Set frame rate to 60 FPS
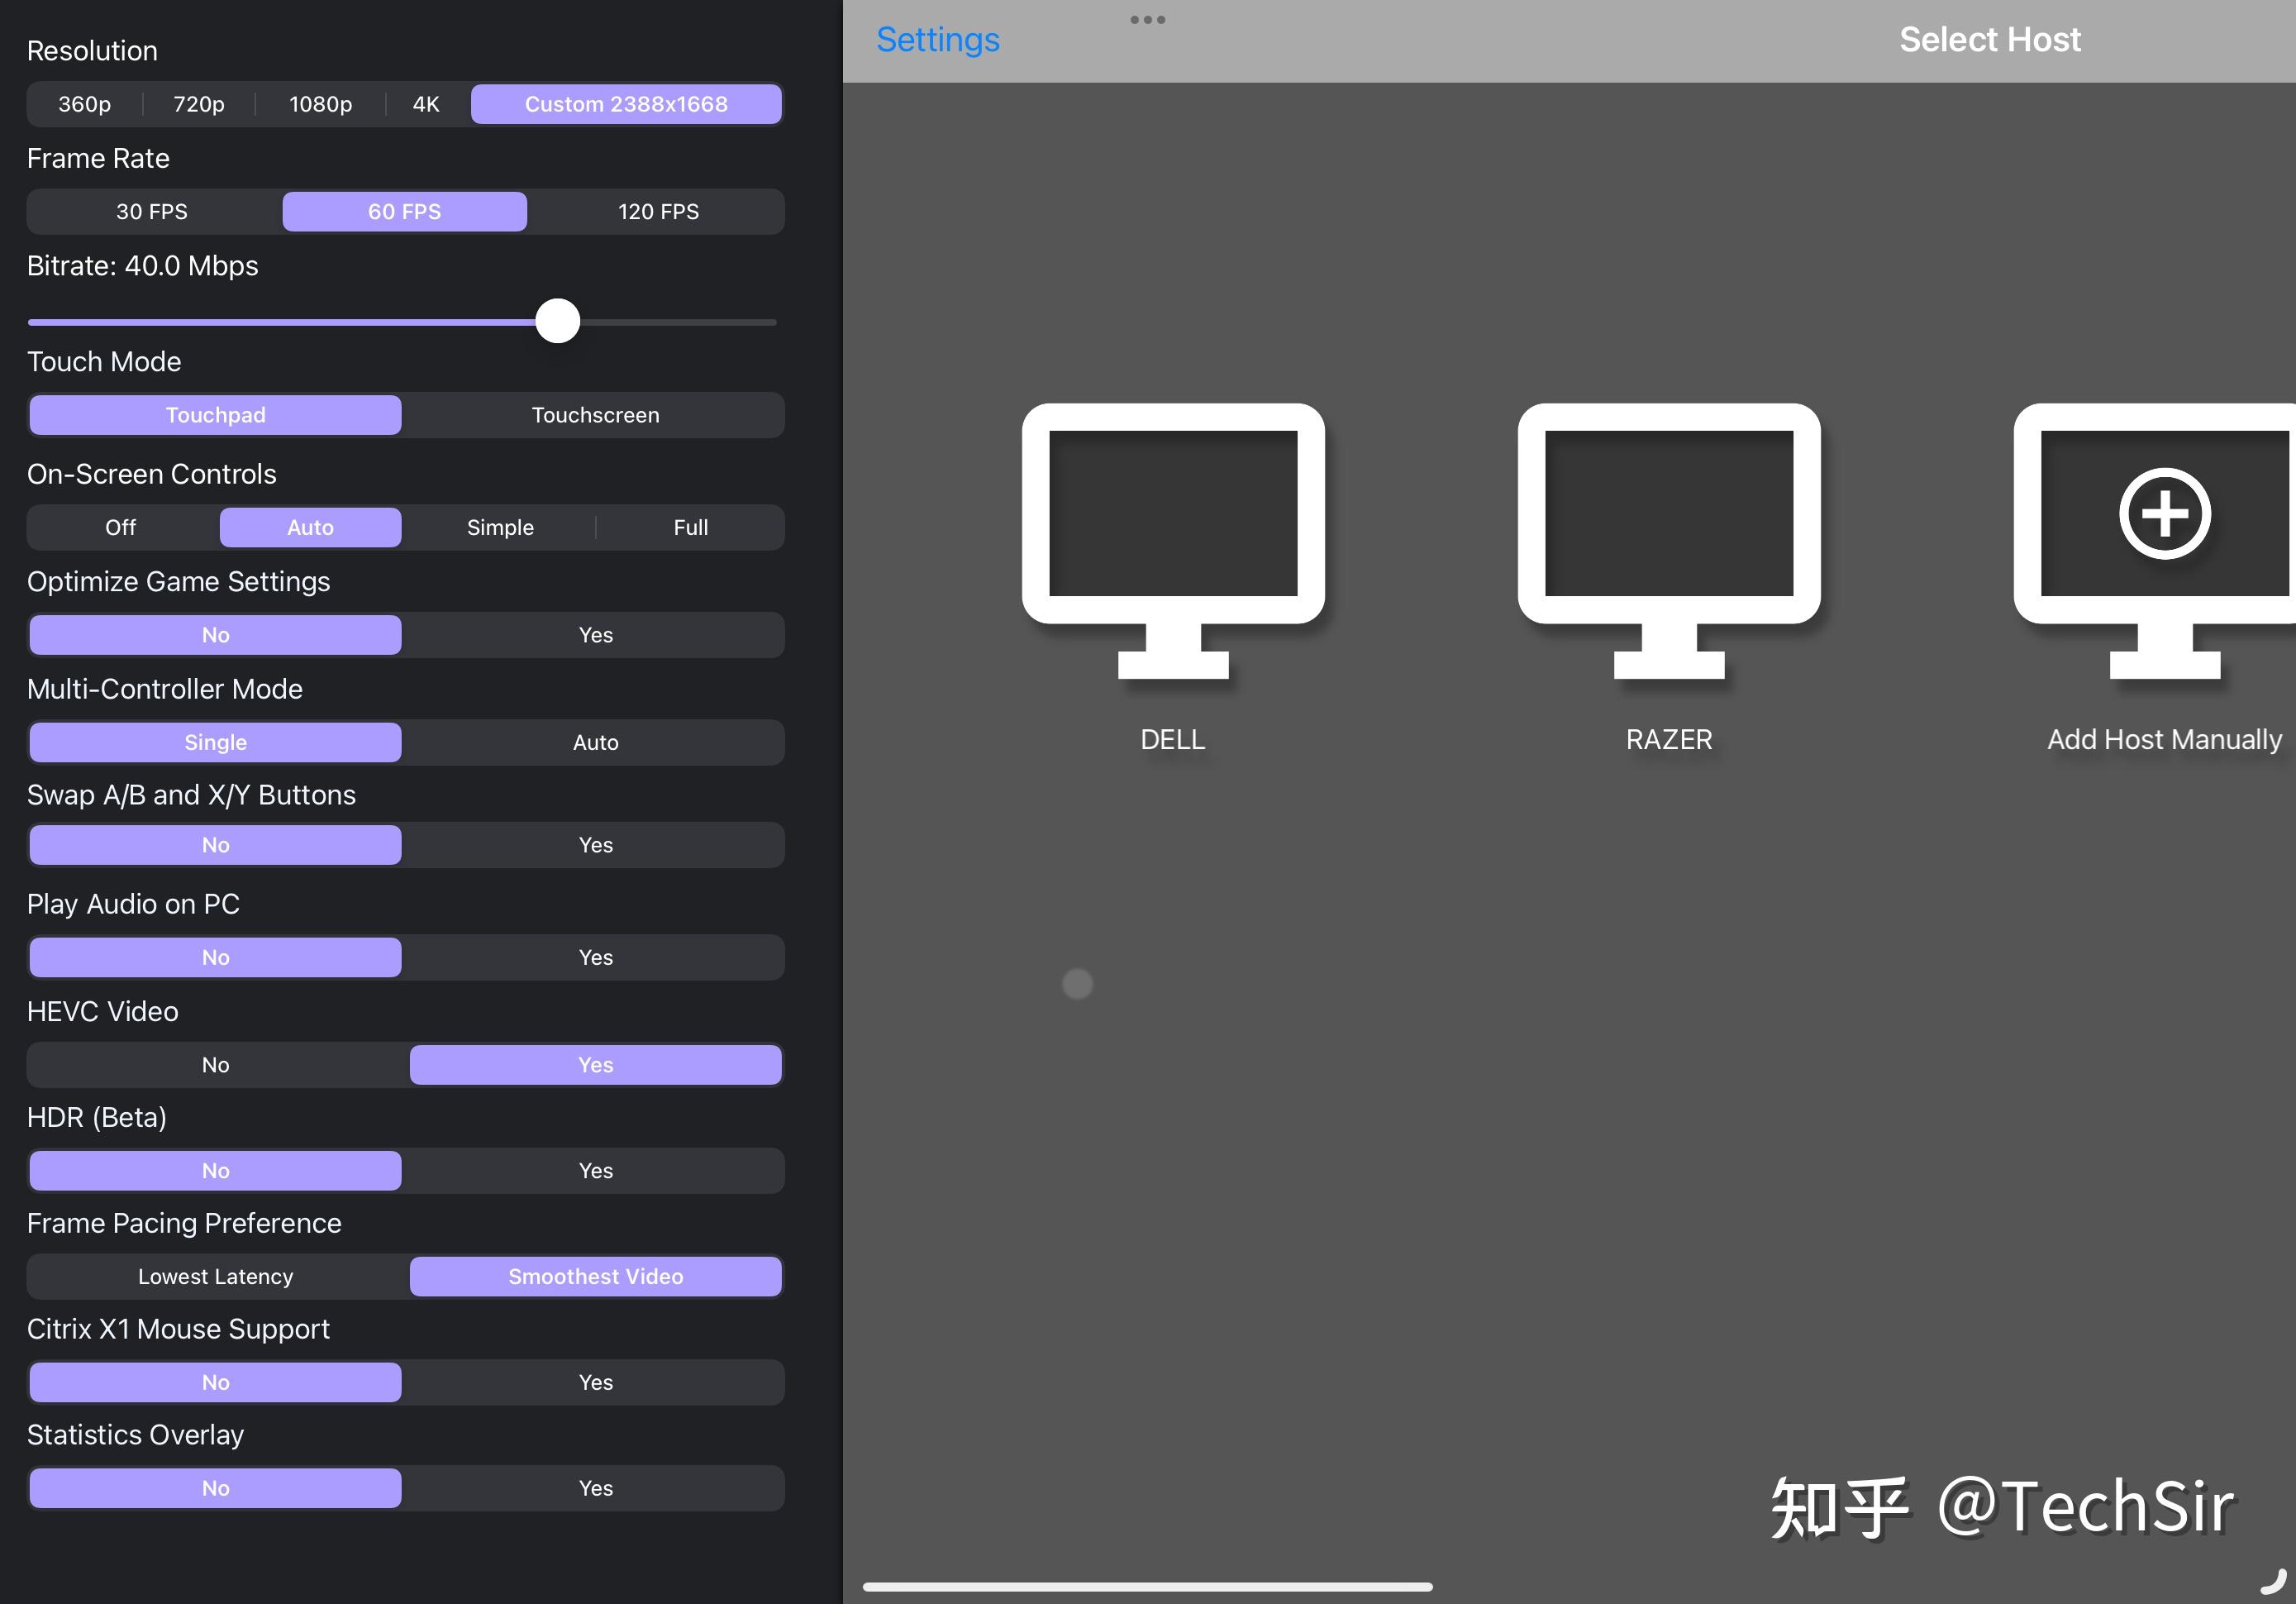The image size is (2296, 1604). click(x=405, y=211)
